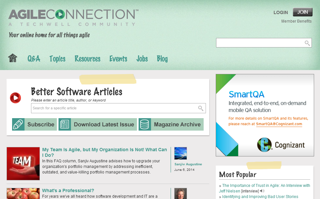Click Sanjiv Augustine's avatar image
320x199 pixels.
click(181, 153)
